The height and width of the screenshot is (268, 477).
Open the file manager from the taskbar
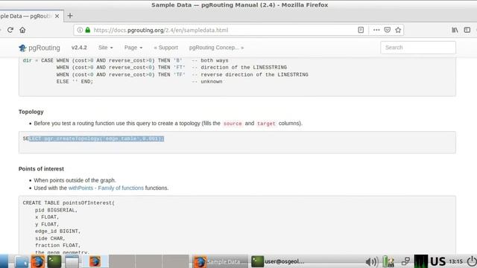[22, 261]
